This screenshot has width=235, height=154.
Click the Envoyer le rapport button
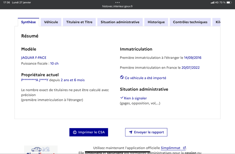(146, 132)
